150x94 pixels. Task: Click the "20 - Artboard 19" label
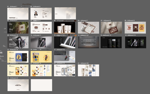coord(59,63)
